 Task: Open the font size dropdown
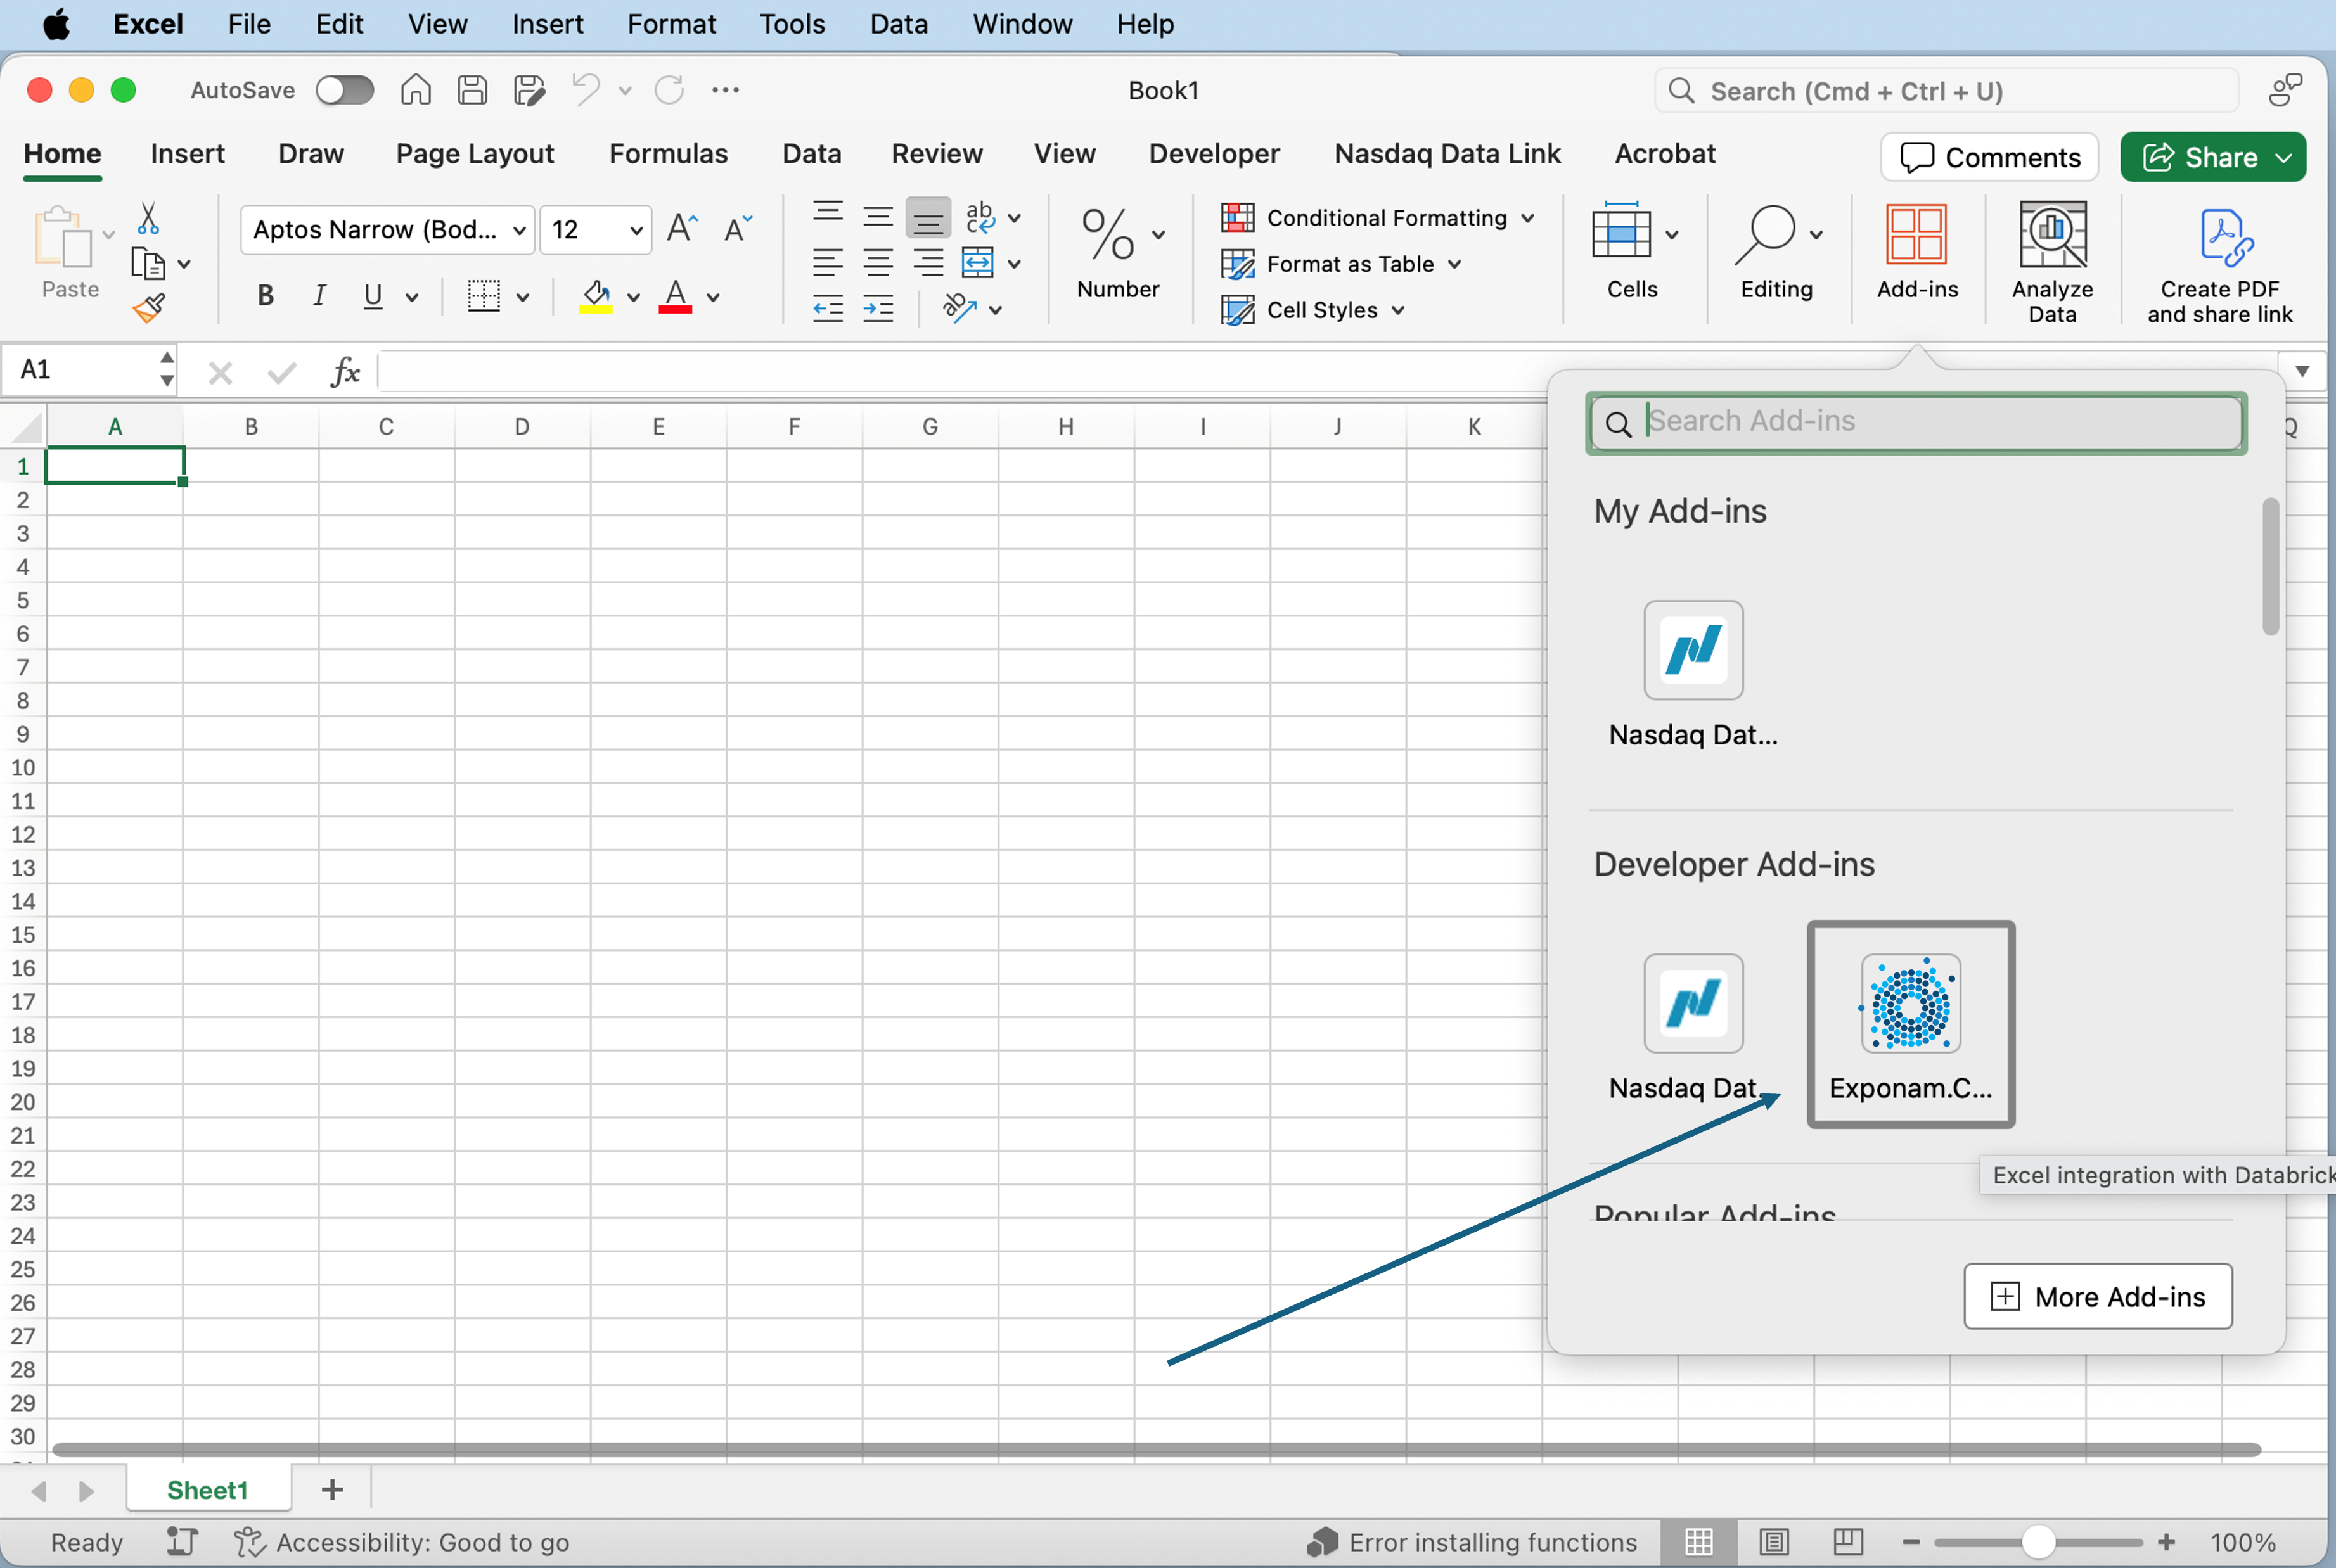click(635, 230)
